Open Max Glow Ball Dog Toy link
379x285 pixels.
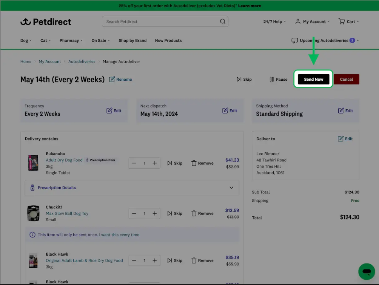67,213
